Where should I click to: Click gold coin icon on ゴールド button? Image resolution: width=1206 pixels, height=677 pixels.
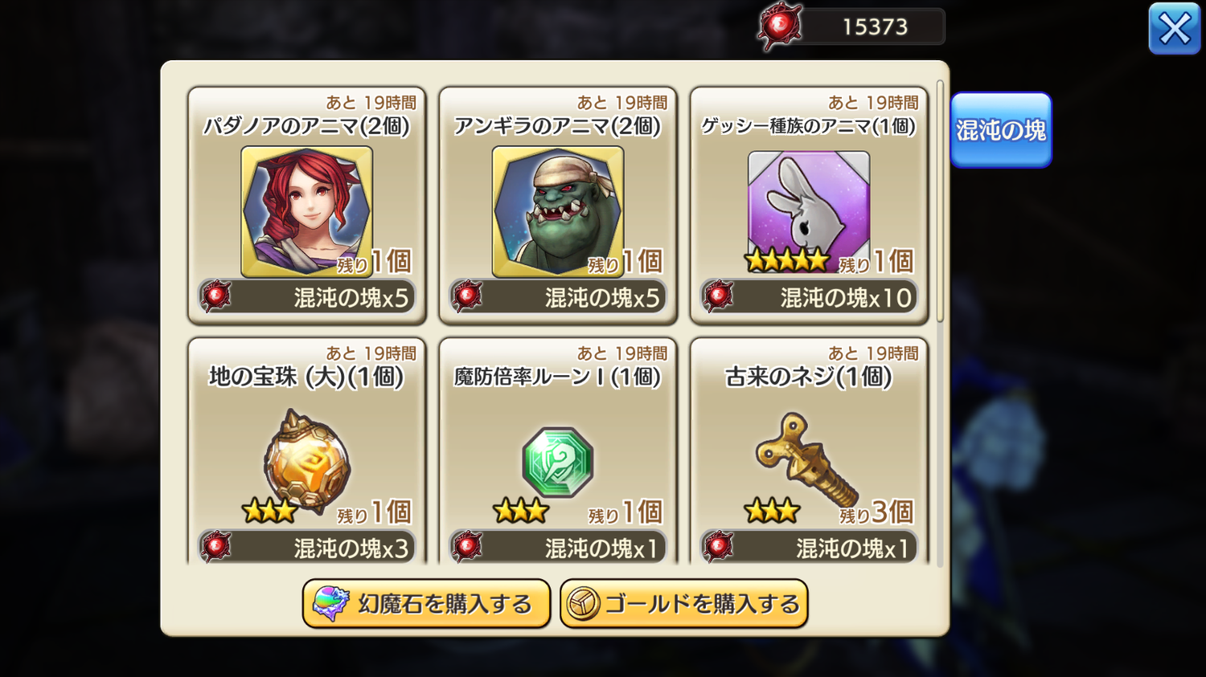tap(583, 604)
